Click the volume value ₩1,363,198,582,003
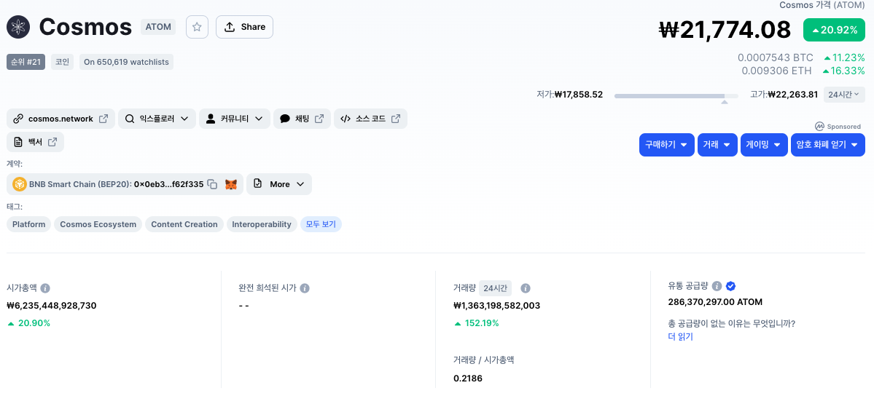The height and width of the screenshot is (396, 874). pos(496,305)
